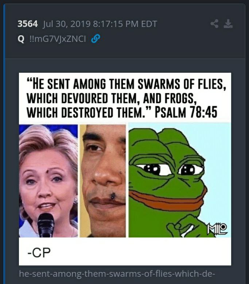Screen dimensions: 249x284
Task: Open the blue chain permalink icon
Action: pyautogui.click(x=96, y=39)
